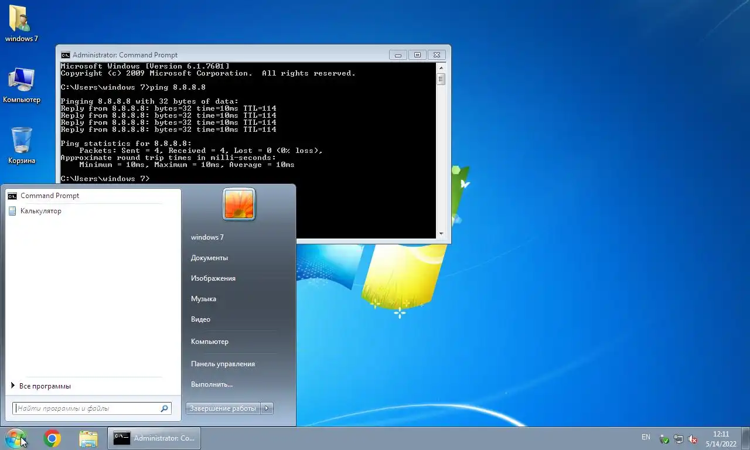Maximize the Command Prompt window

point(417,55)
